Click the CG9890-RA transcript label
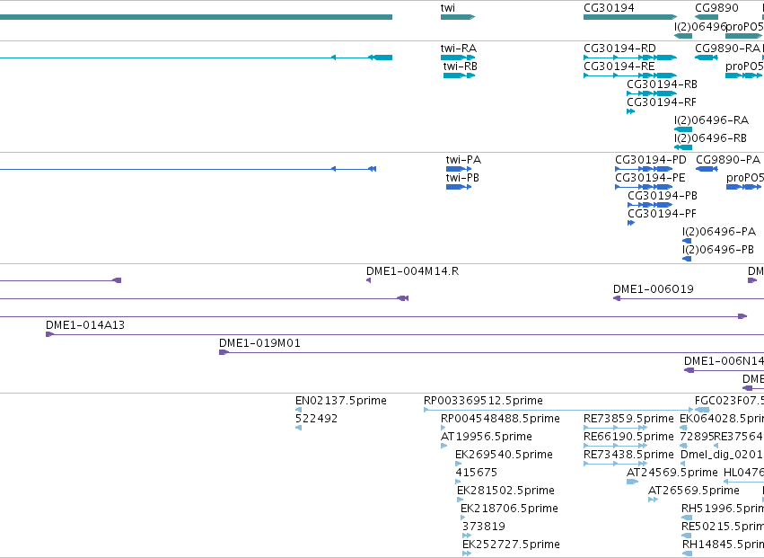This screenshot has width=764, height=558. click(727, 49)
